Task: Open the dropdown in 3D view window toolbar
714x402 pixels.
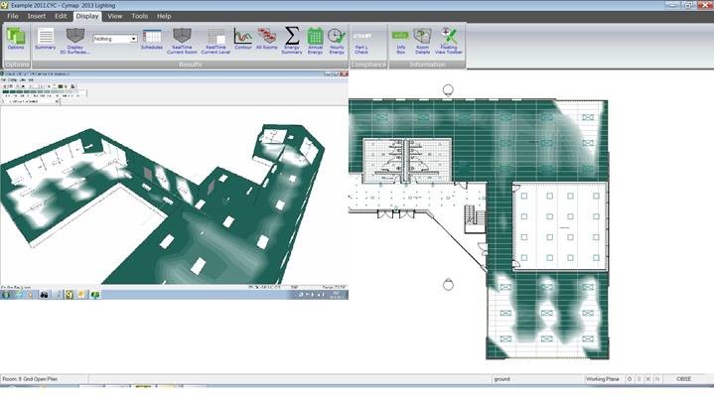Action: [58, 101]
